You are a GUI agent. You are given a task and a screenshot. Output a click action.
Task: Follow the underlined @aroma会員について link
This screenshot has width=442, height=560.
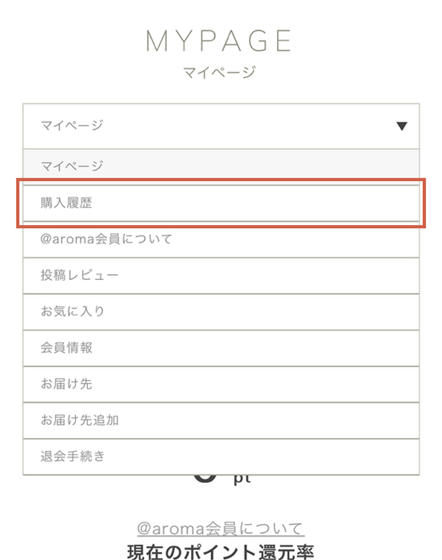click(220, 528)
